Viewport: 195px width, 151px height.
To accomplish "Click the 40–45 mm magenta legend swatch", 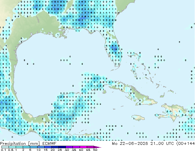I will (83, 147).
